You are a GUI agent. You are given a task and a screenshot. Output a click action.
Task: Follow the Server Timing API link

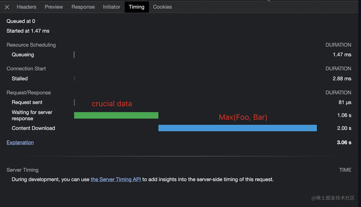[116, 179]
